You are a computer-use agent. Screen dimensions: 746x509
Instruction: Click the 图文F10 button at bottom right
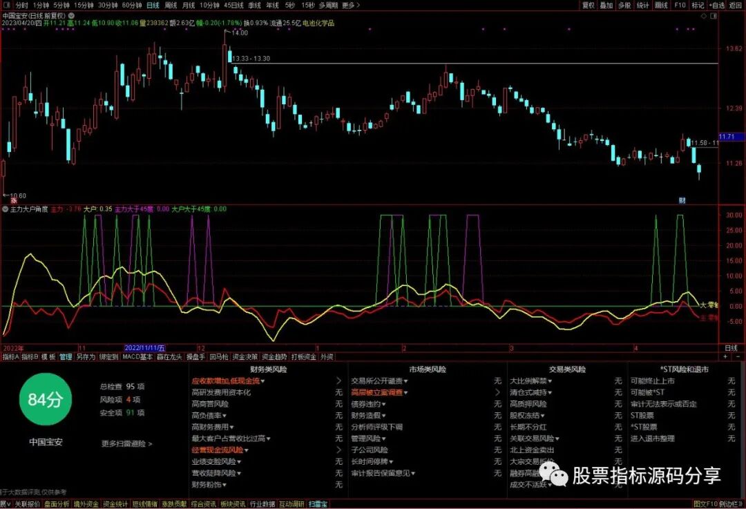pos(705,504)
